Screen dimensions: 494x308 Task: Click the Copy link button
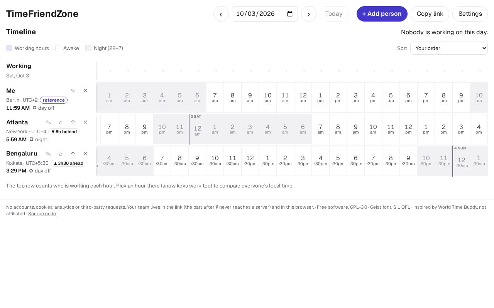430,14
